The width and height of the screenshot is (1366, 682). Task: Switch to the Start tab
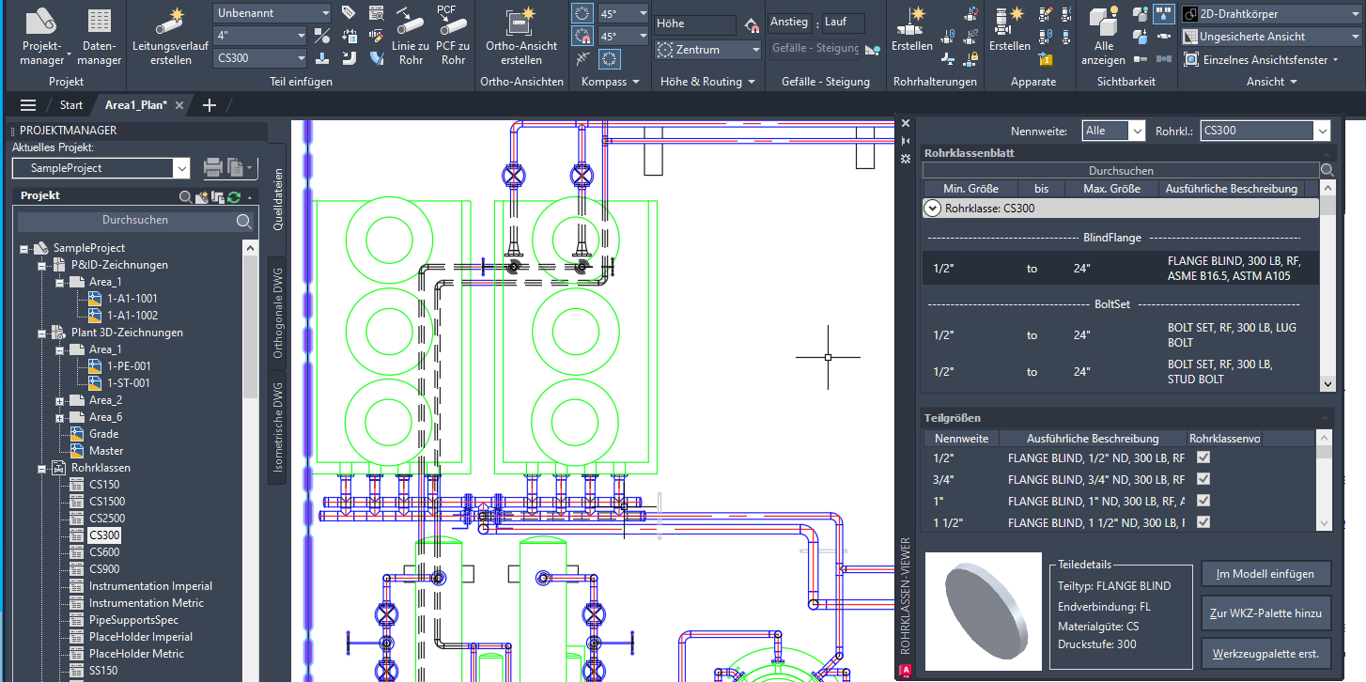point(71,105)
